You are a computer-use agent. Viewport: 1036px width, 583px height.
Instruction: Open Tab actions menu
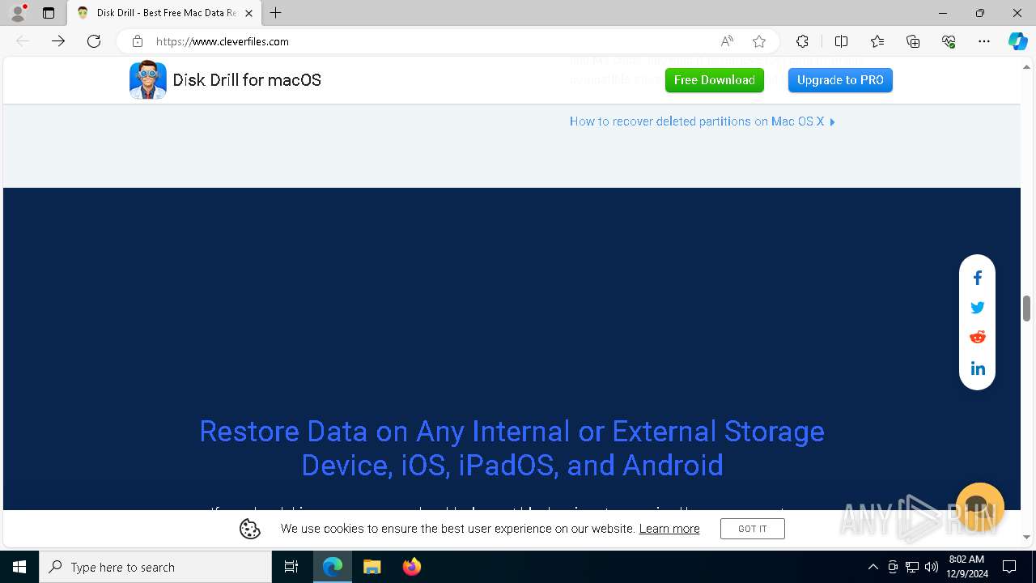[x=49, y=13]
